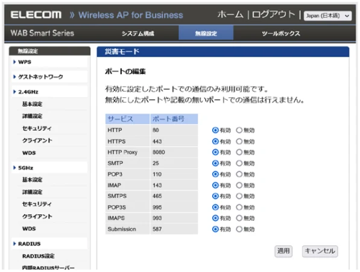Disable IMAP port 143
Image resolution: width=360 pixels, height=272 pixels.
point(239,185)
